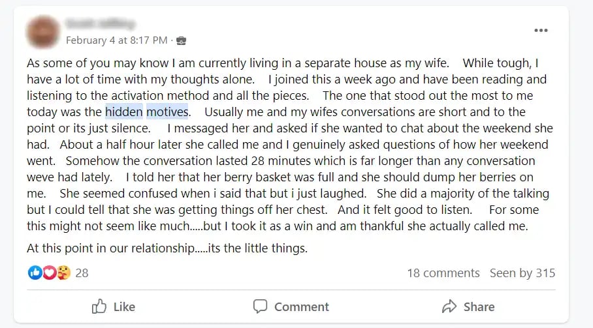
Task: Open the reactions list showing 28
Action: [82, 273]
